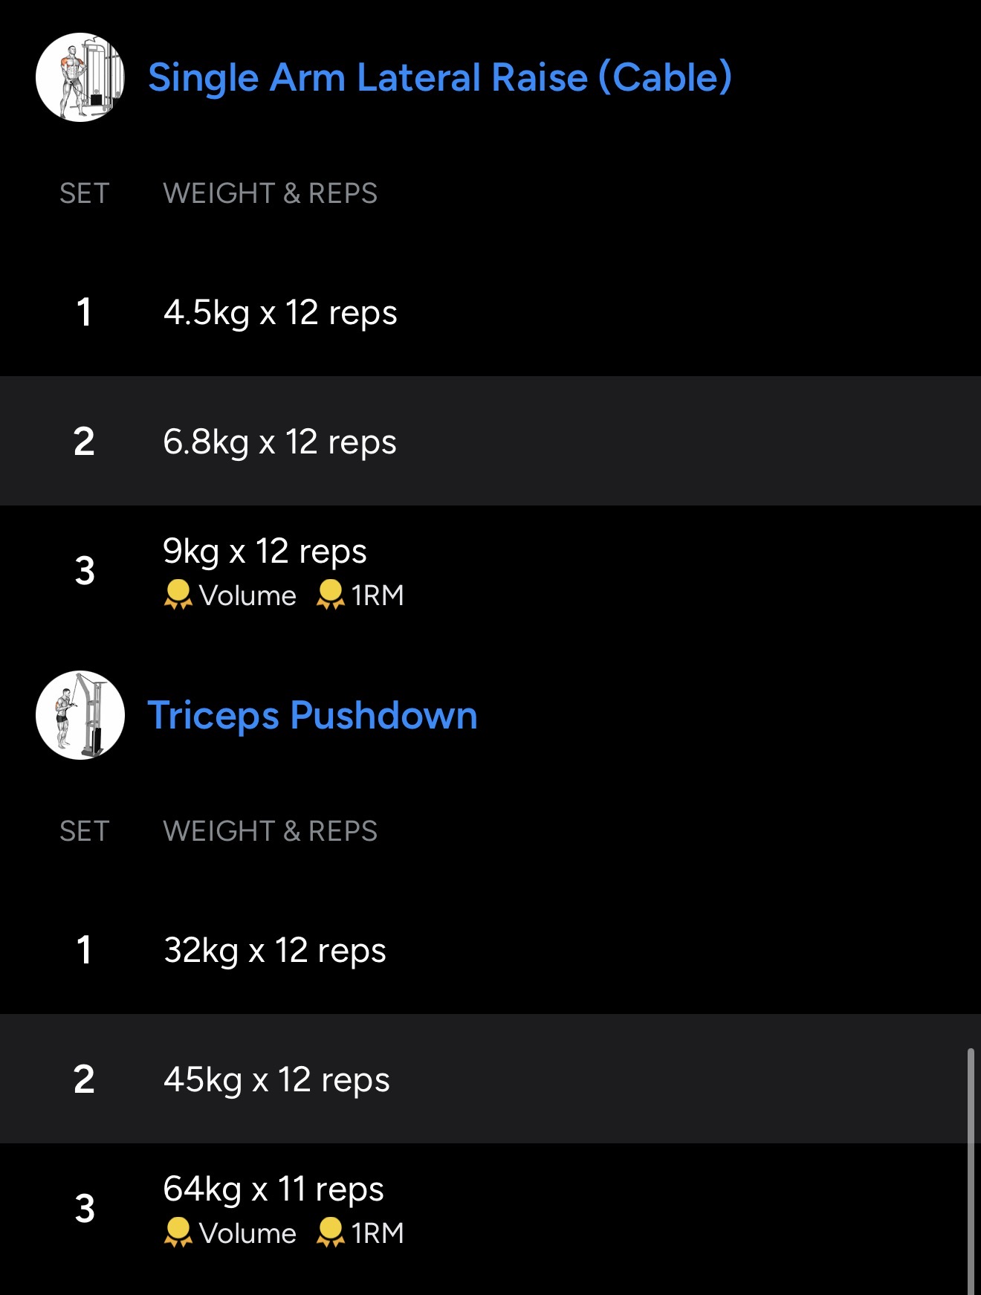Image resolution: width=981 pixels, height=1295 pixels.
Task: Select the 32kg x 12 reps set
Action: (275, 950)
